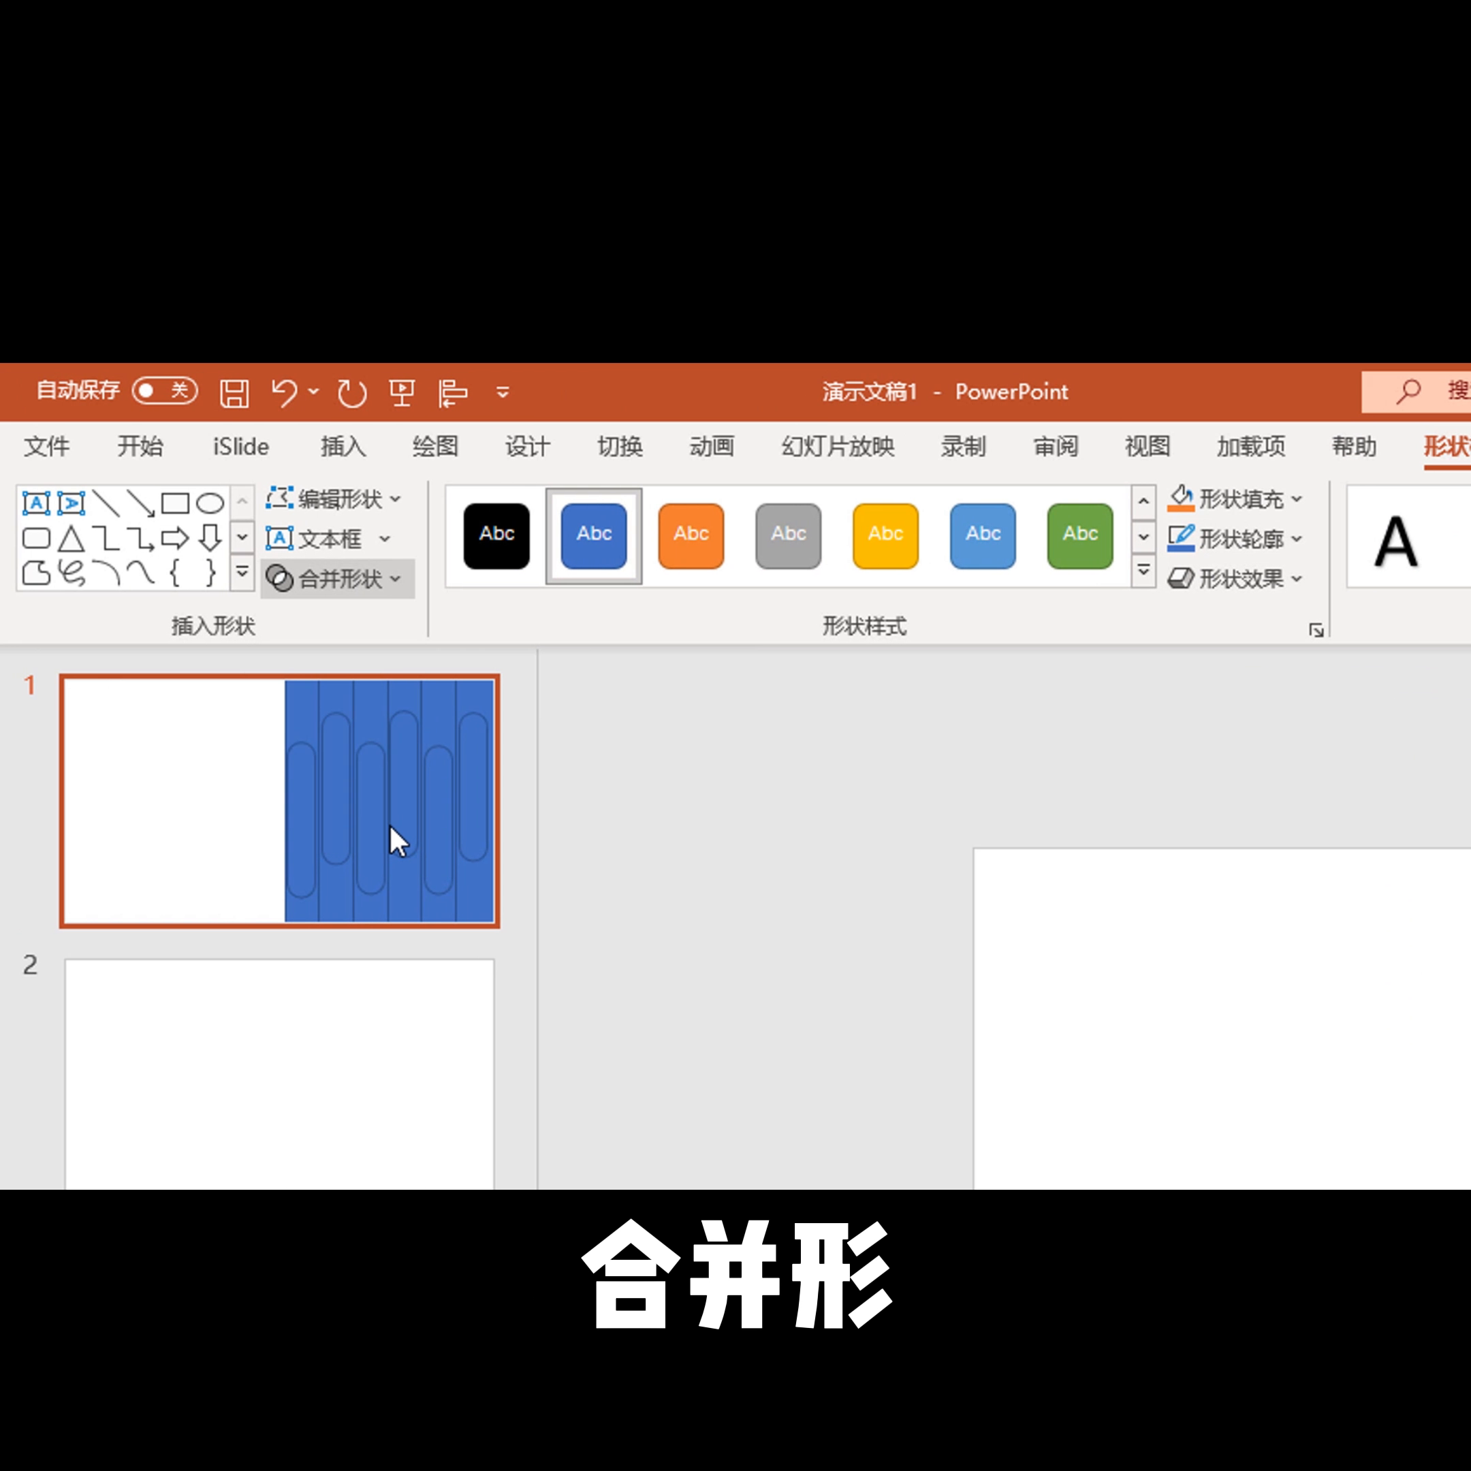1471x1471 pixels.
Task: Toggle the AutoSave switch
Action: coord(164,392)
